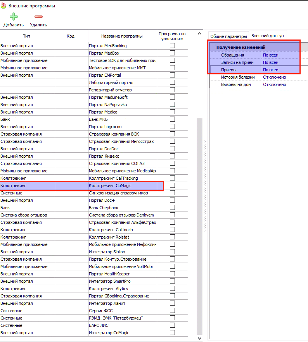Change Вызовы на дом value 'Отключено'
This screenshot has height=342, width=308.
(x=280, y=84)
